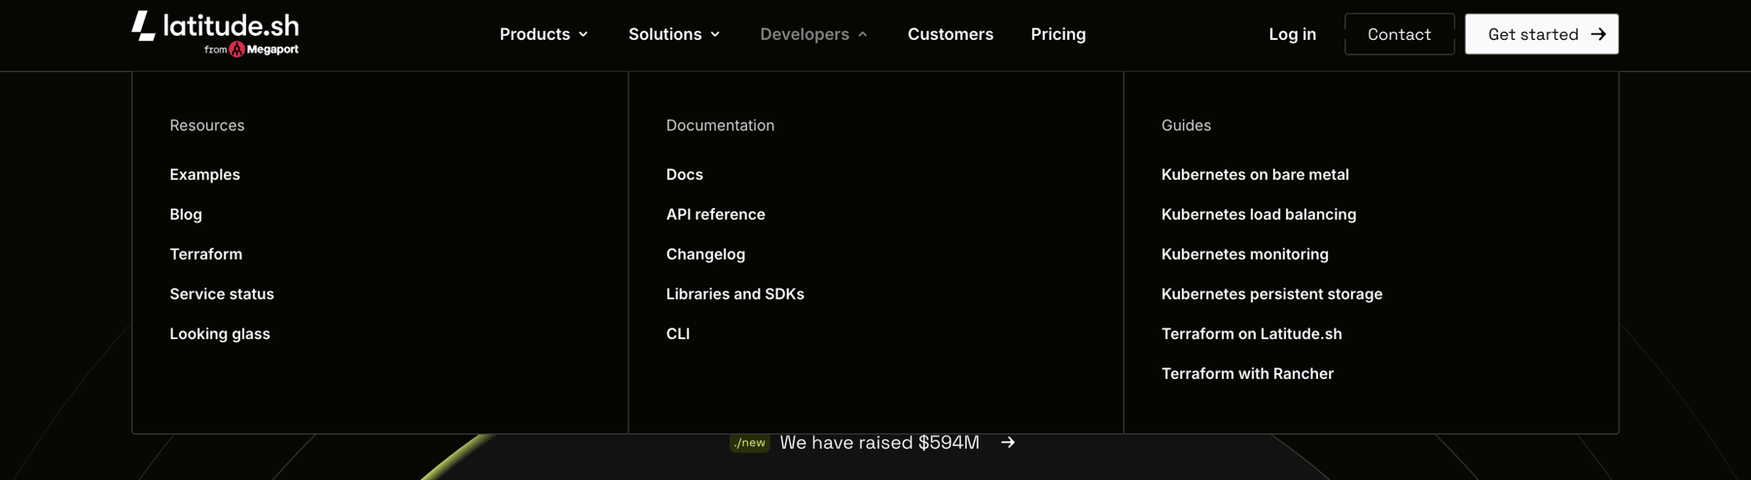
Task: Open Terraform with Rancher guide
Action: [1247, 374]
